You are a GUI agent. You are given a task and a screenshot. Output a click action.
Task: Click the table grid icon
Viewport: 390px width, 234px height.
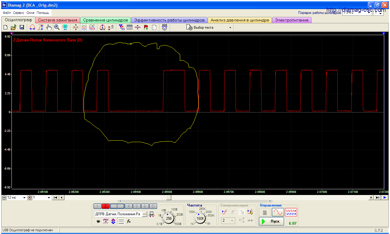coord(130,28)
